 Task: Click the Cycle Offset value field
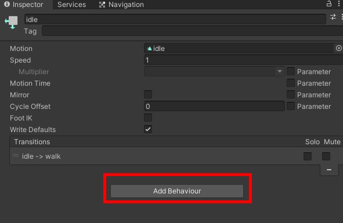(x=214, y=107)
